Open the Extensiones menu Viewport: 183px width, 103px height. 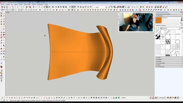(40, 5)
